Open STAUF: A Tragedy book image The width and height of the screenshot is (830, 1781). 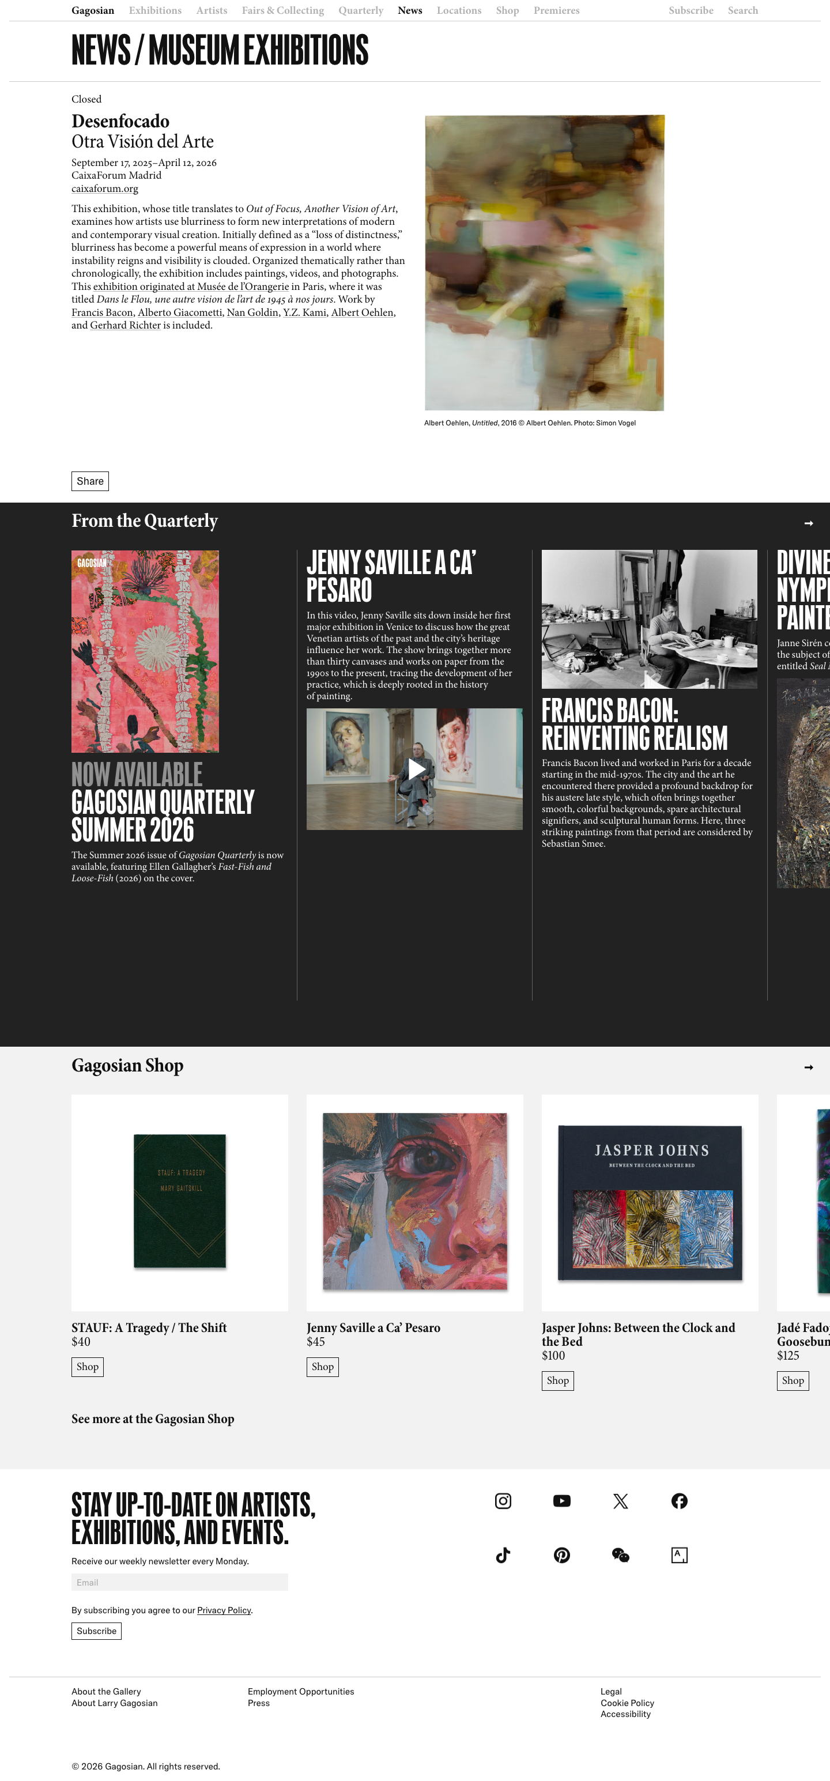tap(180, 1202)
